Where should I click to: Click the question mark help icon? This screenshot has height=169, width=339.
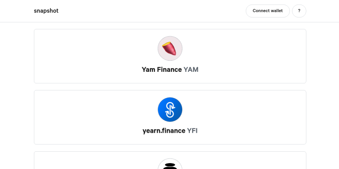click(299, 11)
